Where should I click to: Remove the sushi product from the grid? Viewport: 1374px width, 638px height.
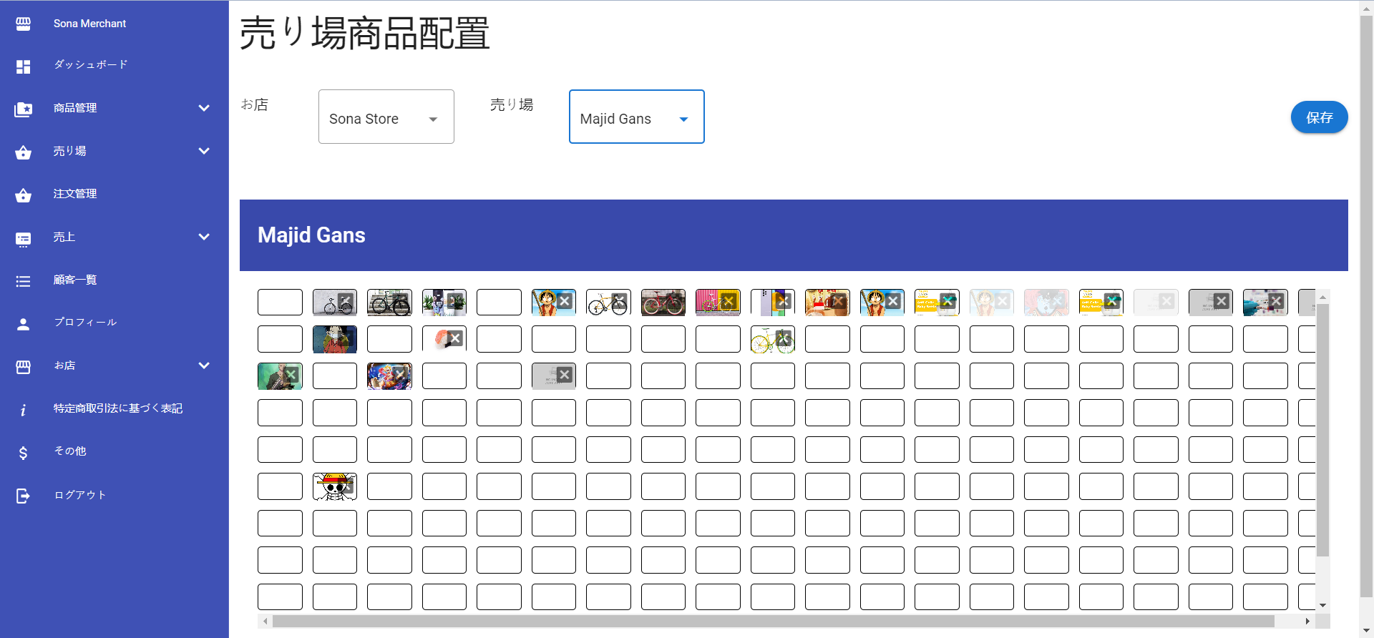click(x=456, y=338)
